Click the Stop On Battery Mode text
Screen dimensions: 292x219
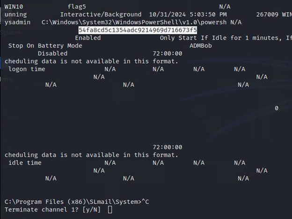(x=45, y=45)
